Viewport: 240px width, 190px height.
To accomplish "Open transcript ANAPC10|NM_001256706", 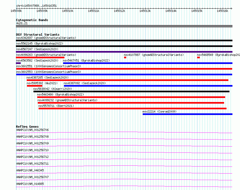I will click(32, 130).
